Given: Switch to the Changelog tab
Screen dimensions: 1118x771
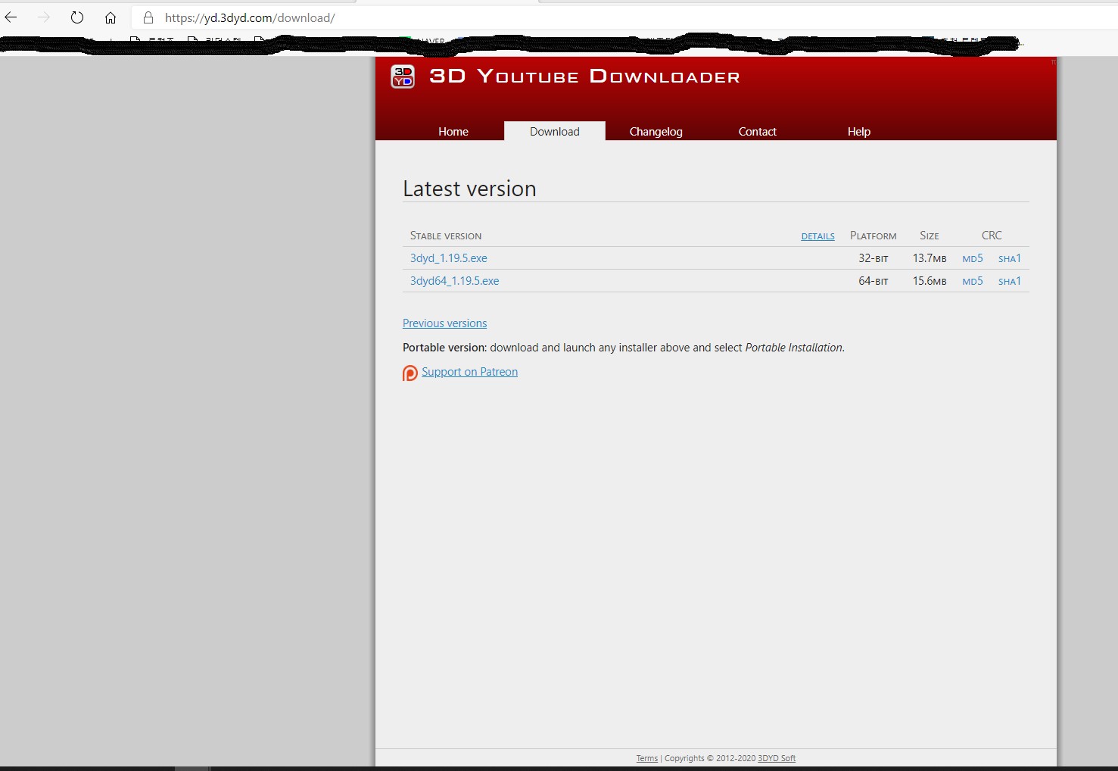Looking at the screenshot, I should (656, 131).
